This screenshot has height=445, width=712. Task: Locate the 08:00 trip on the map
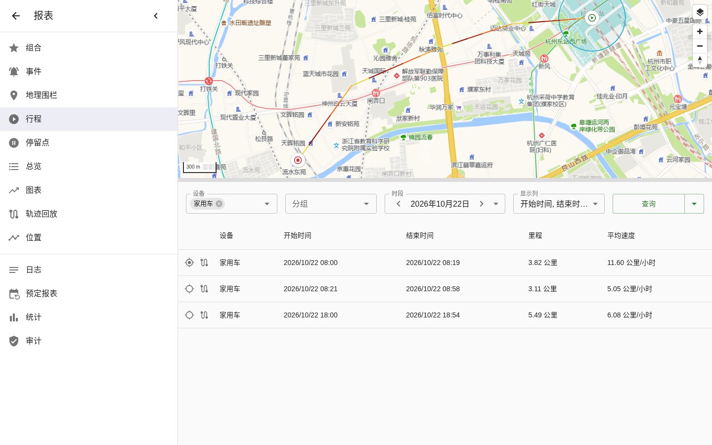[x=189, y=263]
